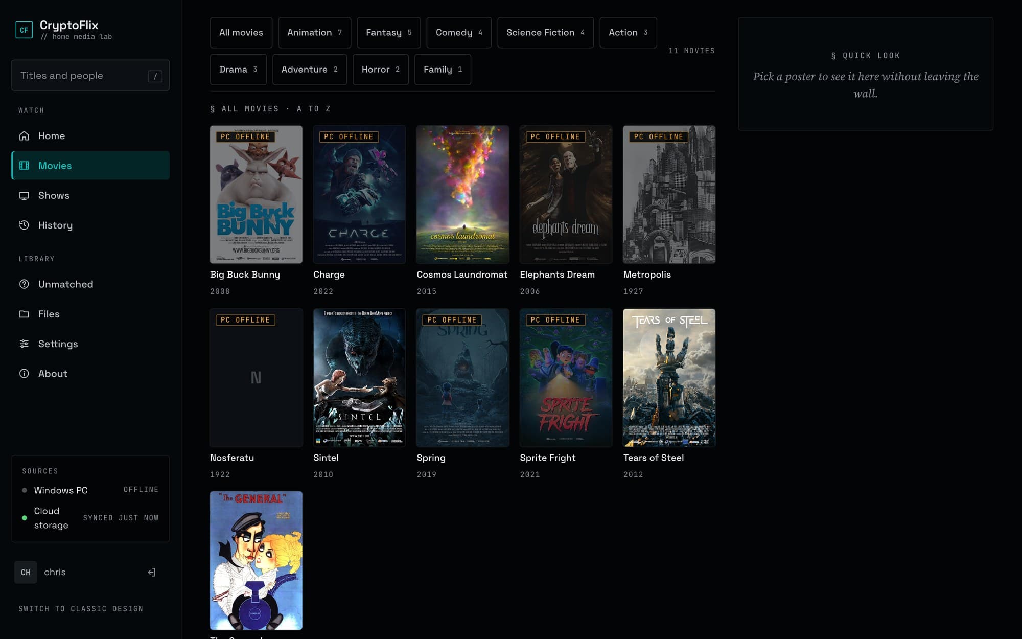Filter by Horror genre
Screen dimensions: 1022x639
(x=380, y=69)
